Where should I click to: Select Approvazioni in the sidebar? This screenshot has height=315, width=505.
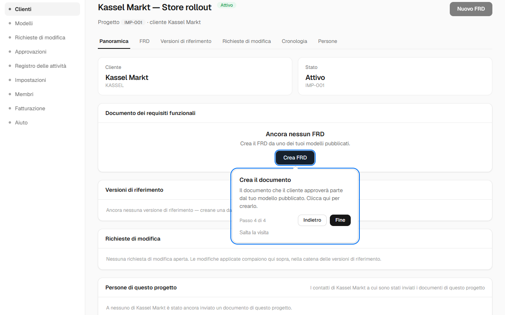(x=42, y=52)
